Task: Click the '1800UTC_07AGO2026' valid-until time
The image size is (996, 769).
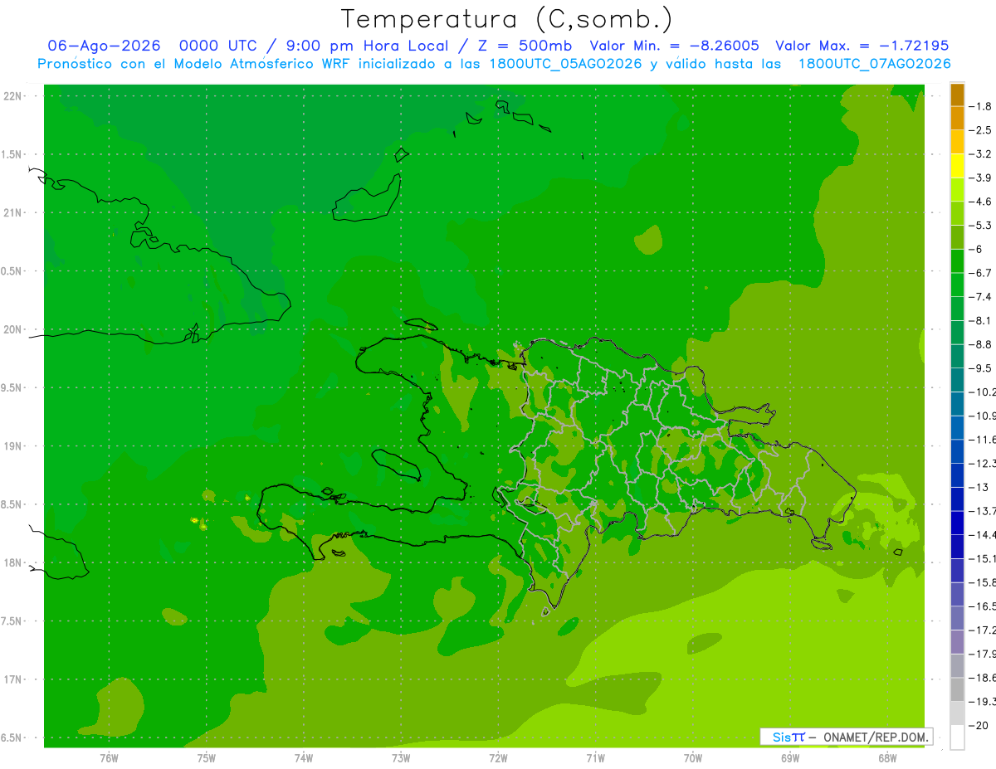Action: click(x=874, y=64)
